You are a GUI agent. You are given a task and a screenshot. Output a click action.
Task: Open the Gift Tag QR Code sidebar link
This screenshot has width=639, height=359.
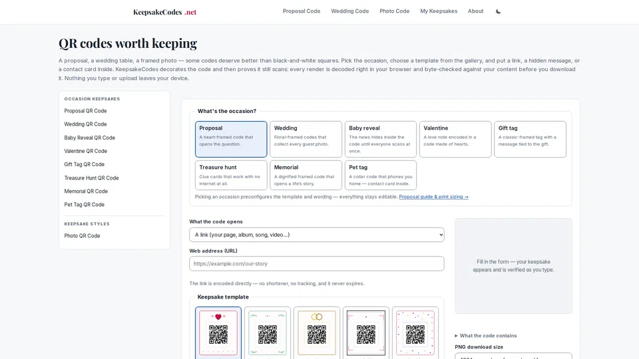[x=85, y=164]
